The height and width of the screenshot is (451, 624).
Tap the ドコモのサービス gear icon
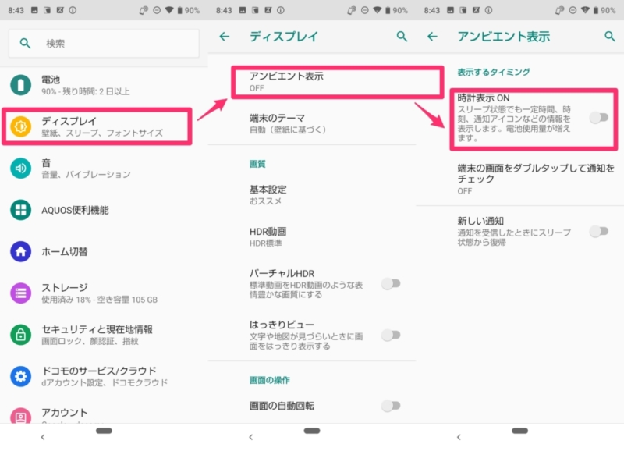[21, 377]
